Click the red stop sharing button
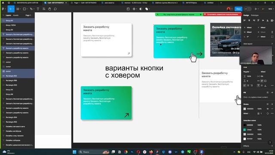Viewport: 275px width, 155px height. (x=223, y=14)
